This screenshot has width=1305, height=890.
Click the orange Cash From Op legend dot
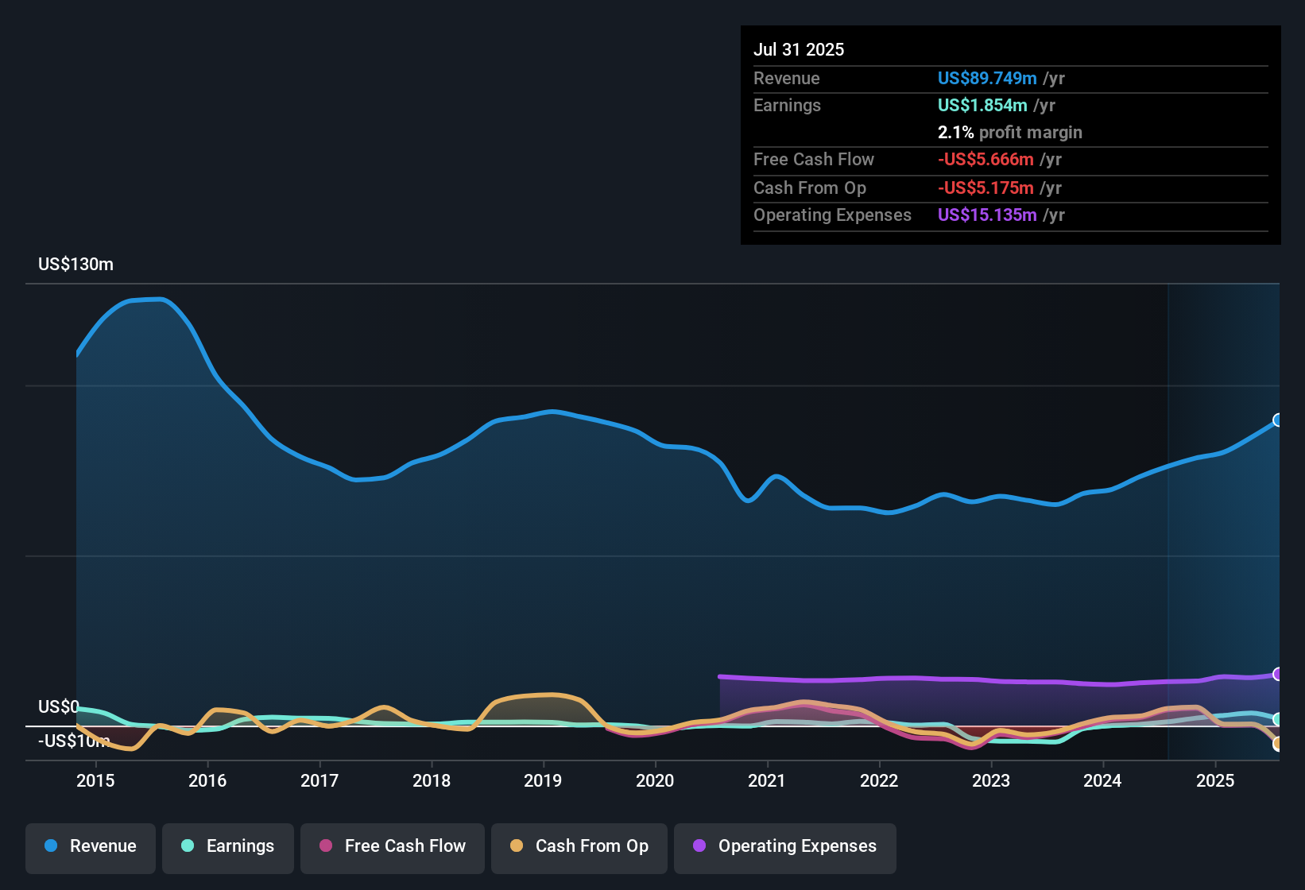[x=516, y=846]
